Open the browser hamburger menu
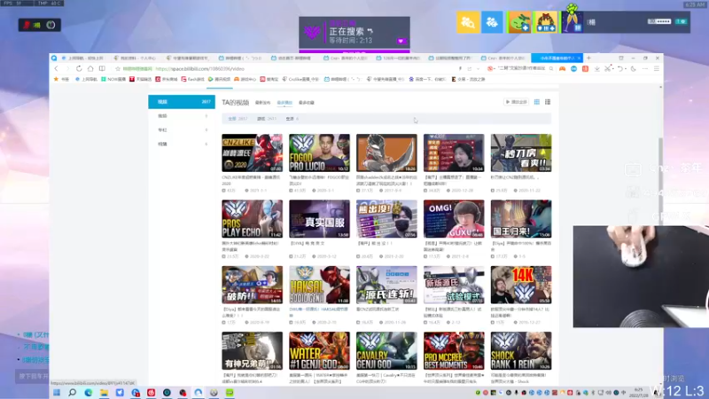This screenshot has width=709, height=399. (657, 69)
